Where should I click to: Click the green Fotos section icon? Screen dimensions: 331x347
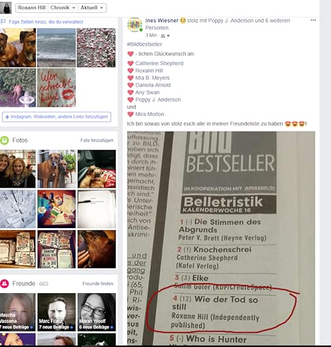coord(4,140)
